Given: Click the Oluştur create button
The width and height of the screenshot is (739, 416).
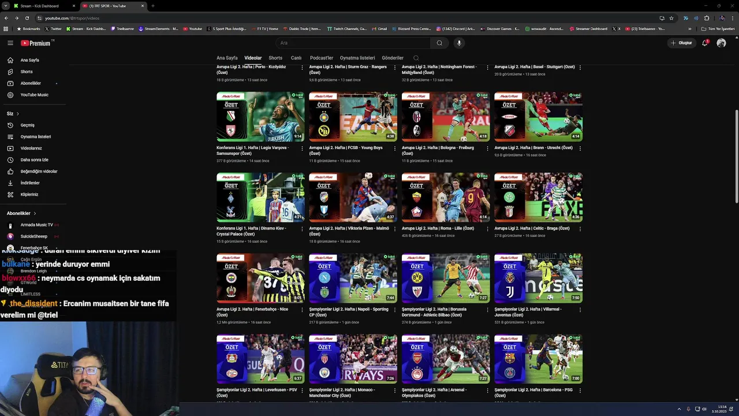Looking at the screenshot, I should 682,43.
